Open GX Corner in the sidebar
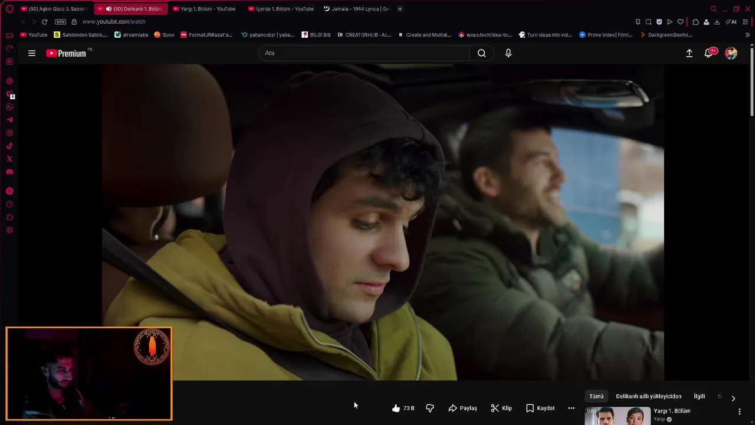This screenshot has height=425, width=755. point(9,35)
